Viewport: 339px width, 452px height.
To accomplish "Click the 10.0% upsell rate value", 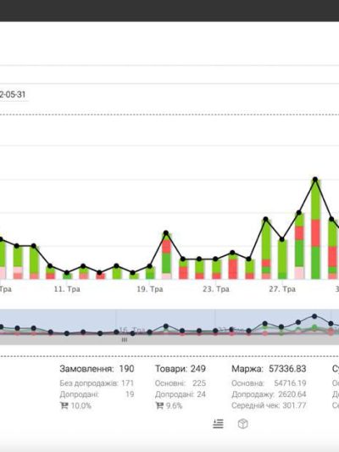I will pyautogui.click(x=81, y=406).
